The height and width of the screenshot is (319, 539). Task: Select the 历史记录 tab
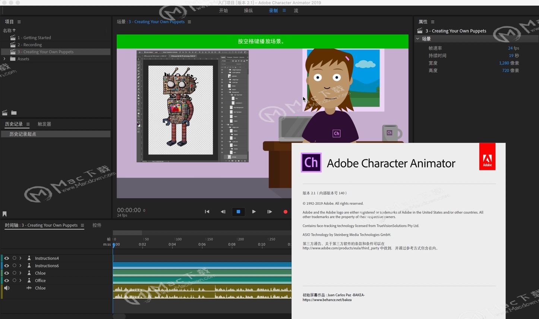[x=14, y=124]
